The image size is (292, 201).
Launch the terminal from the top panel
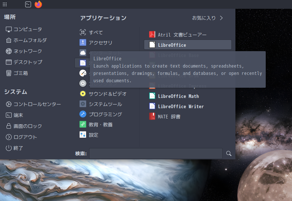28,4
